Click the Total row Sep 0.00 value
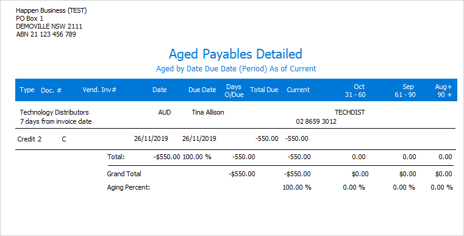The image size is (464, 236). (409, 157)
